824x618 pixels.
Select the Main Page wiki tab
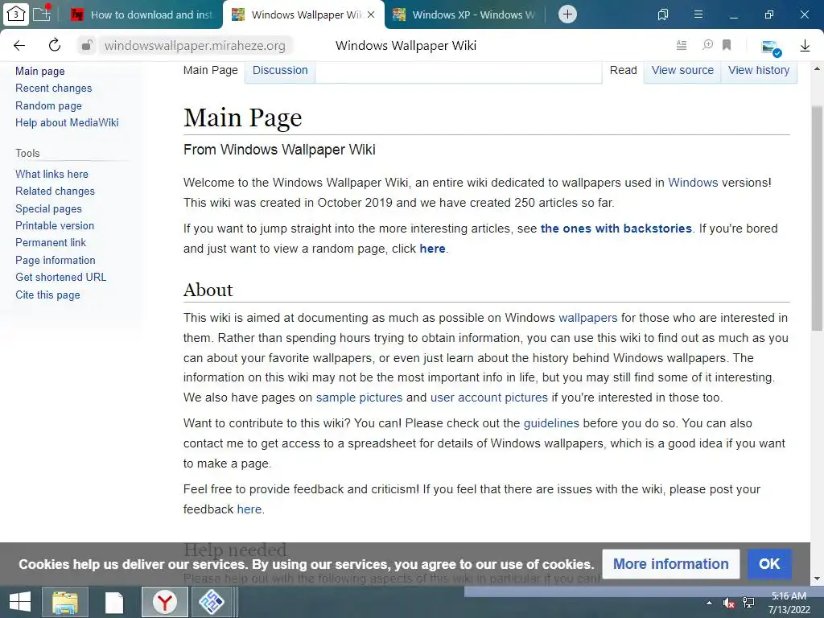coord(211,70)
